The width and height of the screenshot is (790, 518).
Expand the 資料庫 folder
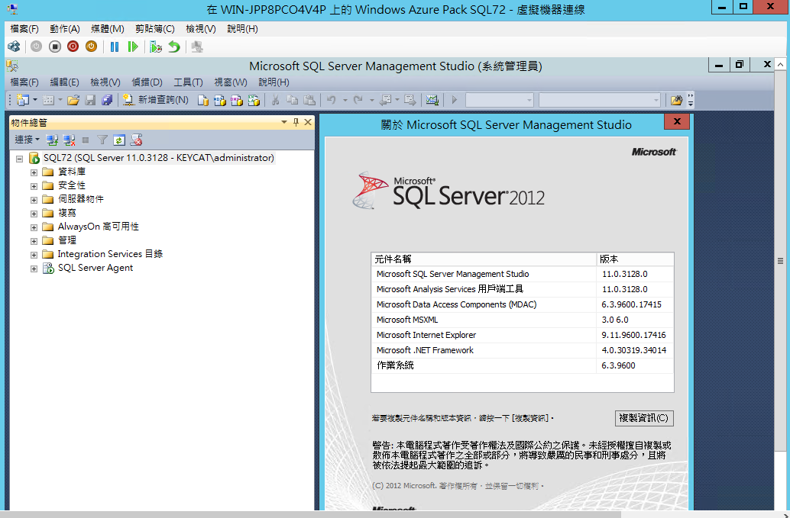click(34, 172)
